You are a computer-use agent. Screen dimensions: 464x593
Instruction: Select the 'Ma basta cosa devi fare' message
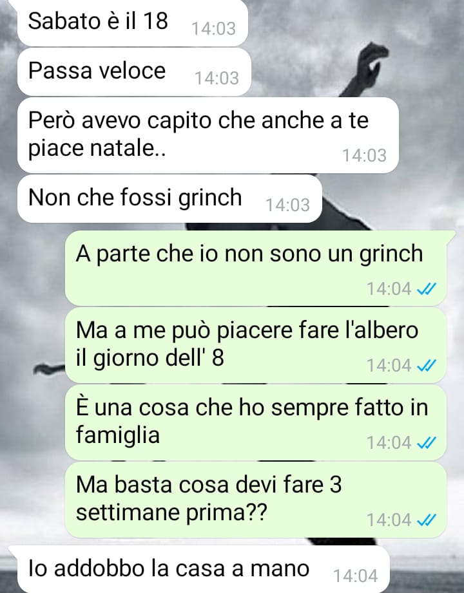(x=255, y=500)
